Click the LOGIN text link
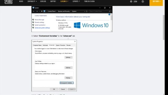 click(x=135, y=2)
